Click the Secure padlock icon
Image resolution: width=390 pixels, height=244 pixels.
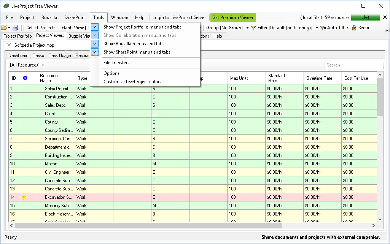click(x=354, y=28)
